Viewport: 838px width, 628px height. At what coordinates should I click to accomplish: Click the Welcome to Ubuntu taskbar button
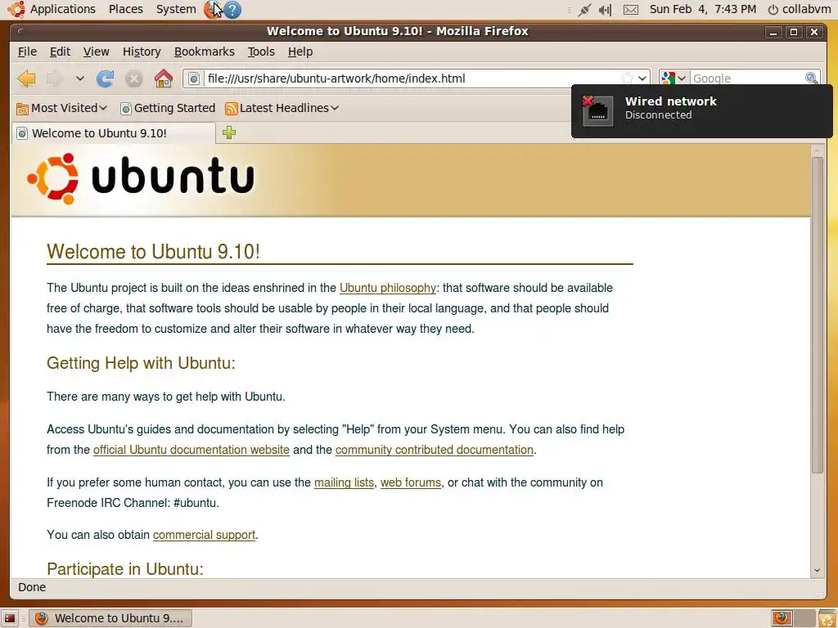coord(110,618)
